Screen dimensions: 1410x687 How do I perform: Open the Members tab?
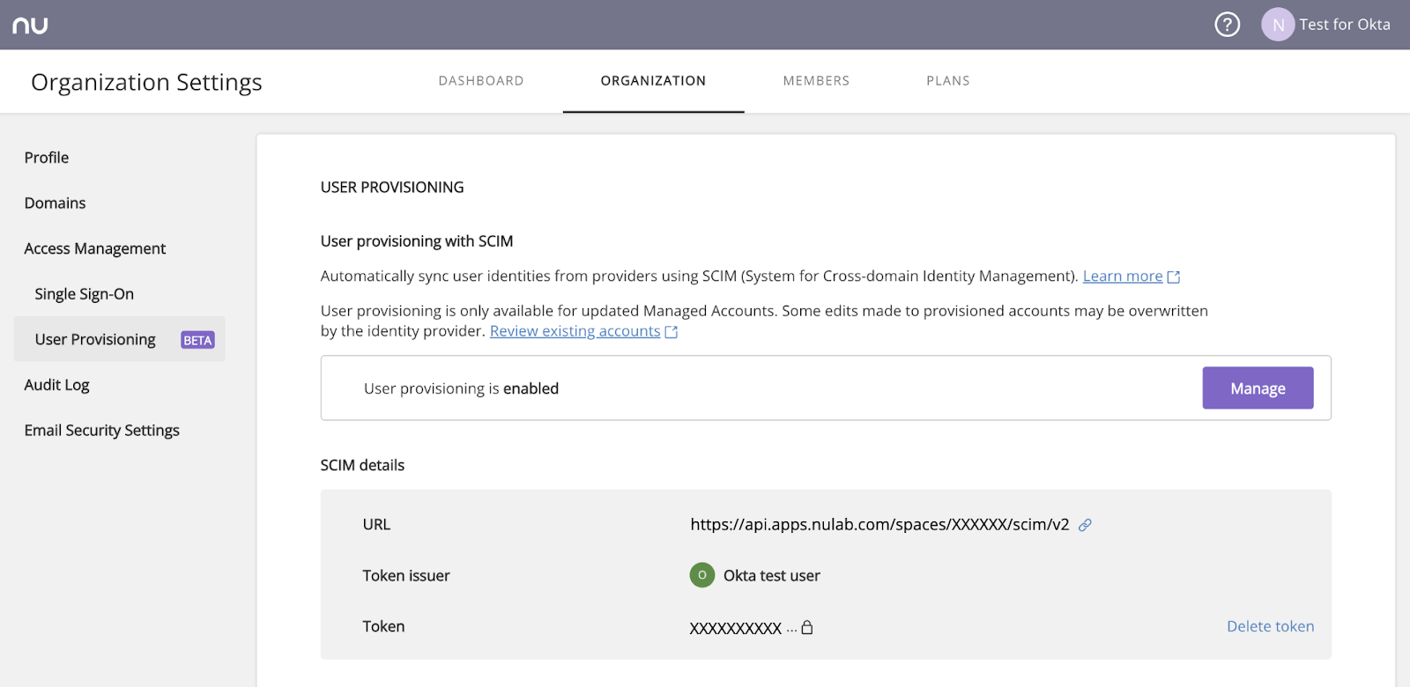(x=816, y=81)
